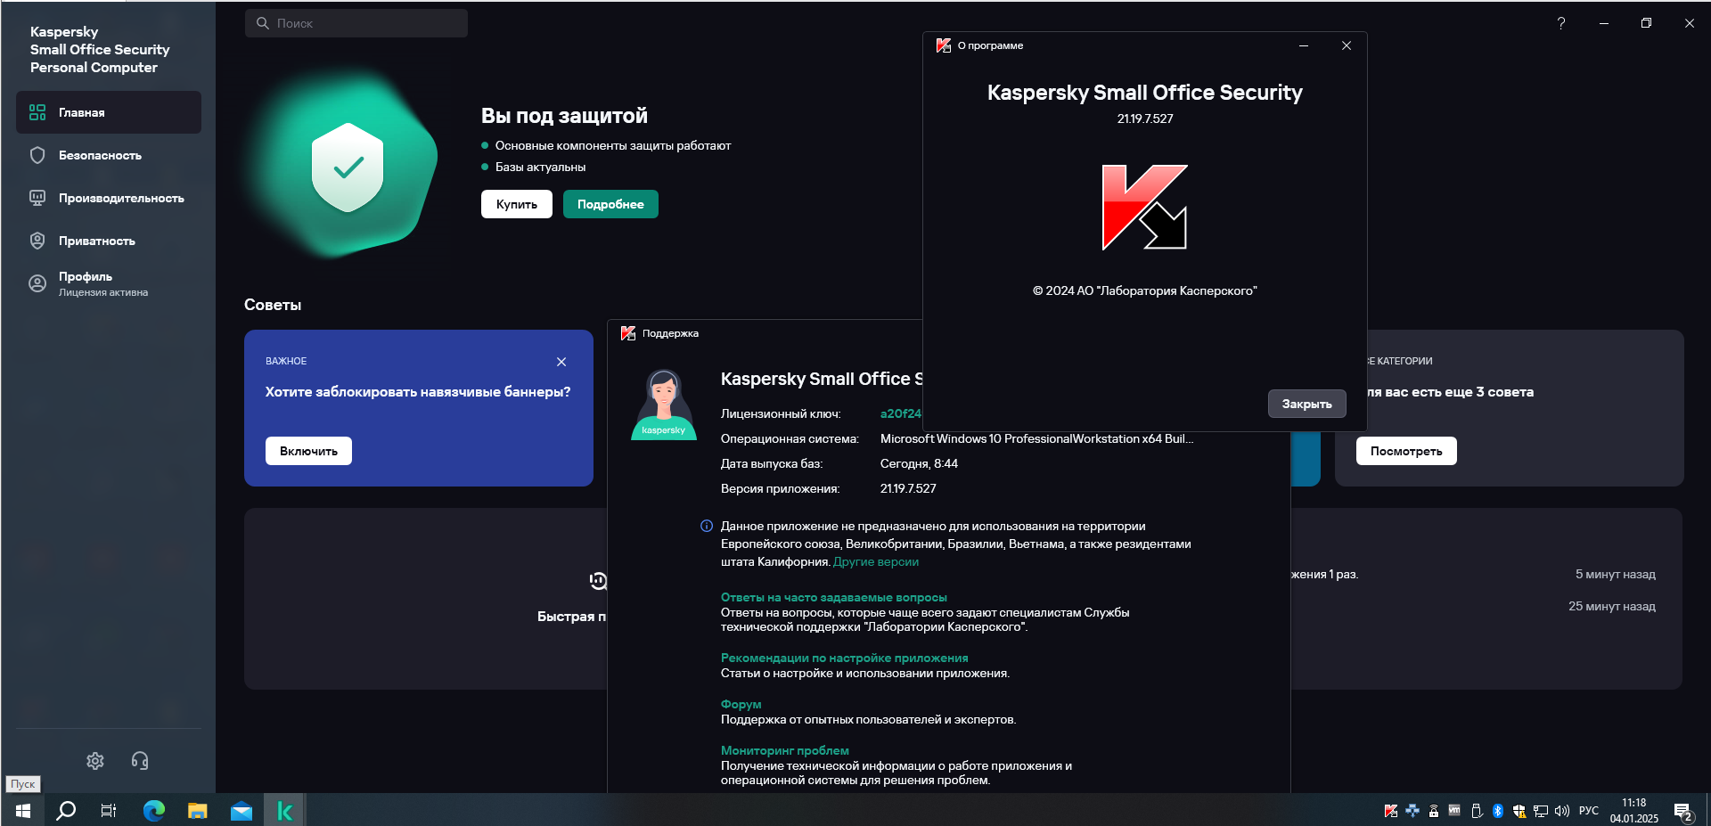Open Рекомендации по настройке приложения link
The height and width of the screenshot is (826, 1711).
point(844,658)
